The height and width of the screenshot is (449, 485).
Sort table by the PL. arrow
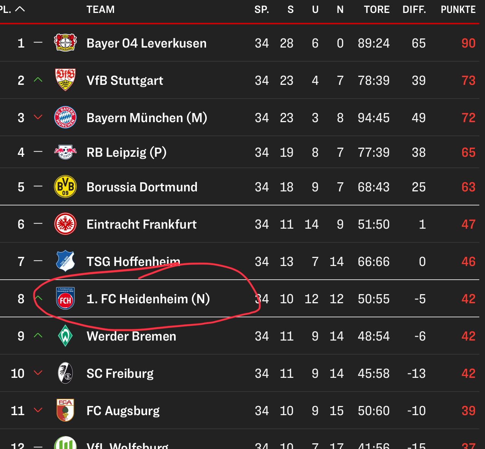pos(20,9)
